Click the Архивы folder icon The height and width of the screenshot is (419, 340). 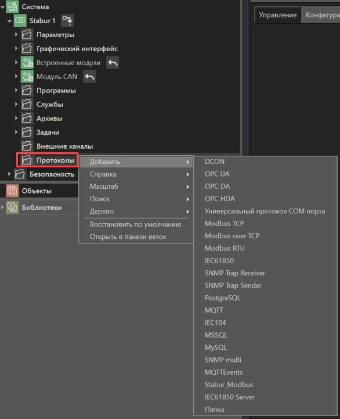27,119
